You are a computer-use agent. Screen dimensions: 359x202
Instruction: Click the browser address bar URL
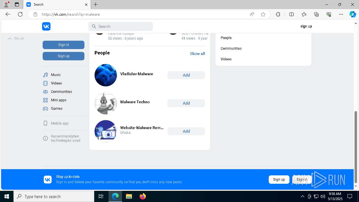point(71,14)
